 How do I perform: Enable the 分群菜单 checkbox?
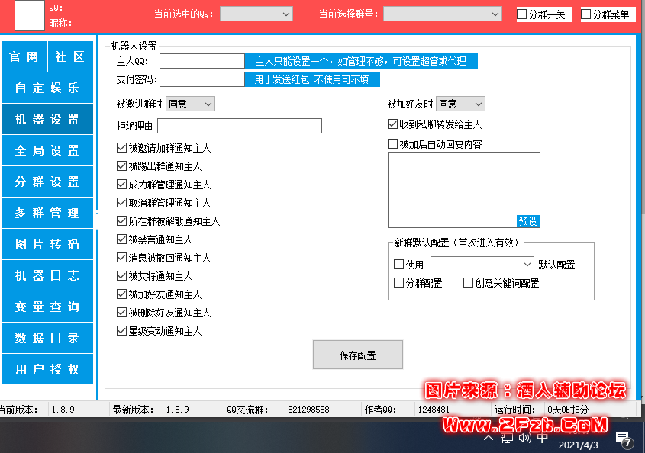[x=586, y=14]
